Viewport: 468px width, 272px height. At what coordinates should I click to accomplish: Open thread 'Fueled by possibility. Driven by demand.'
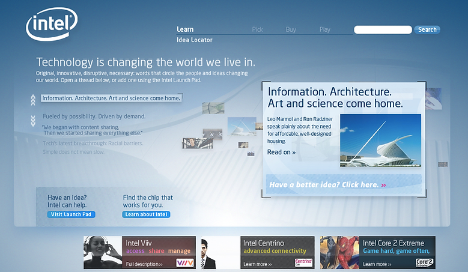(x=94, y=116)
